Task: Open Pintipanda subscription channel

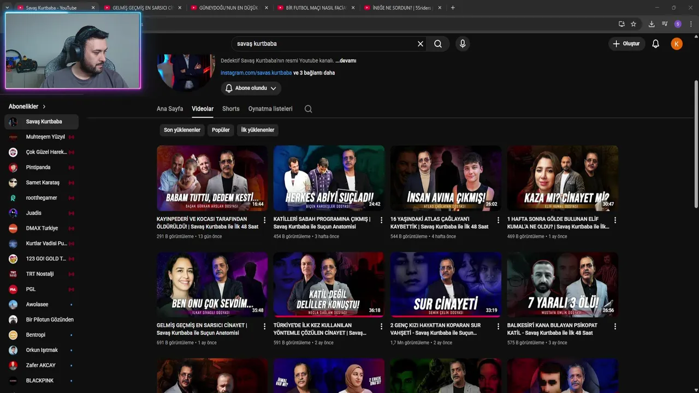Action: tap(42, 168)
